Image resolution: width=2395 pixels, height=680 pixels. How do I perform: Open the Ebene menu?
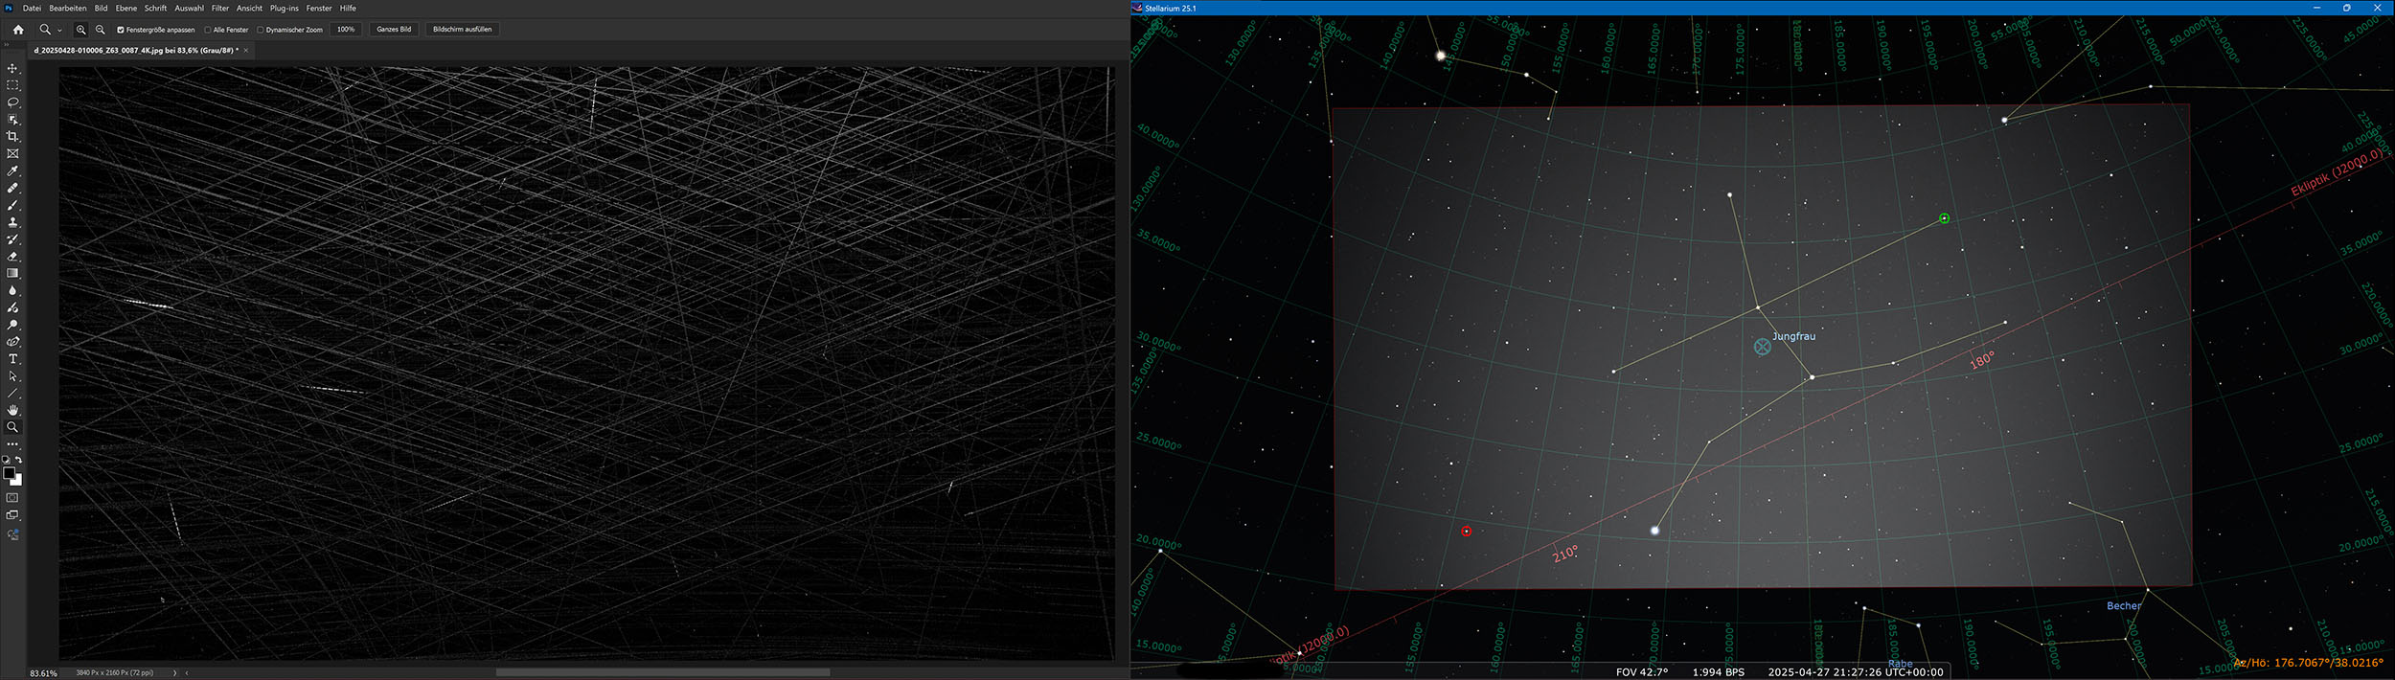tap(126, 8)
